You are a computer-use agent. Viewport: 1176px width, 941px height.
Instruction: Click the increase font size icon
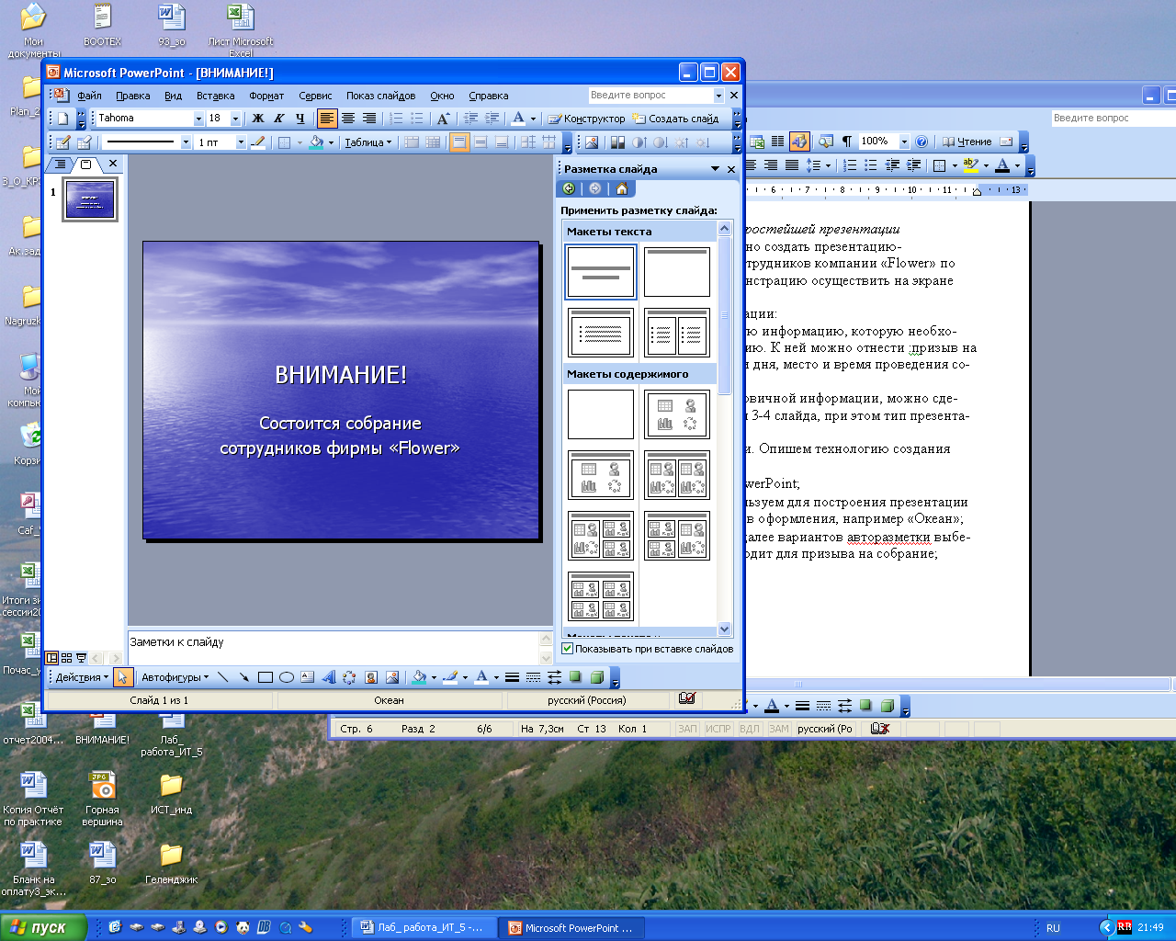pos(443,119)
